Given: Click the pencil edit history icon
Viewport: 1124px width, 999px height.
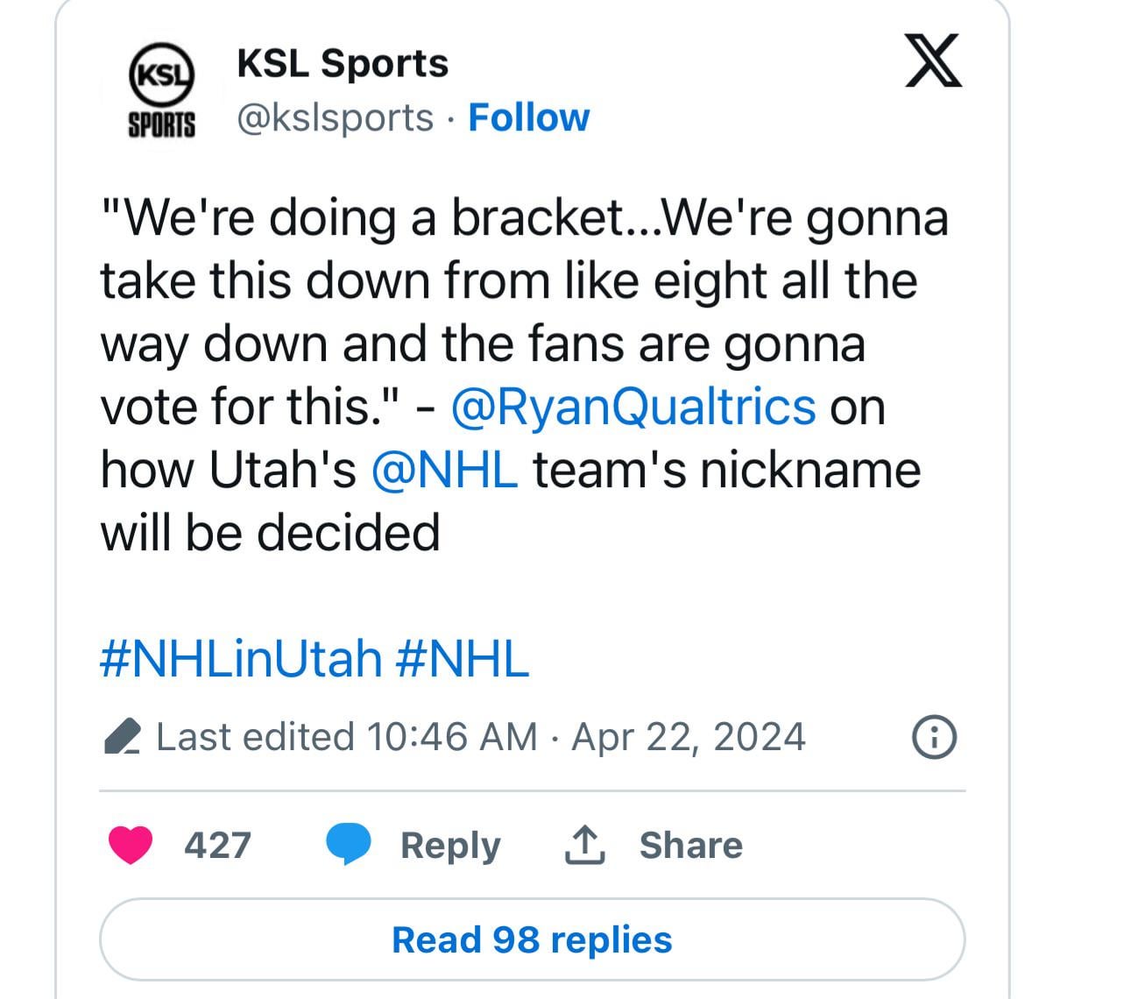Looking at the screenshot, I should pyautogui.click(x=123, y=737).
